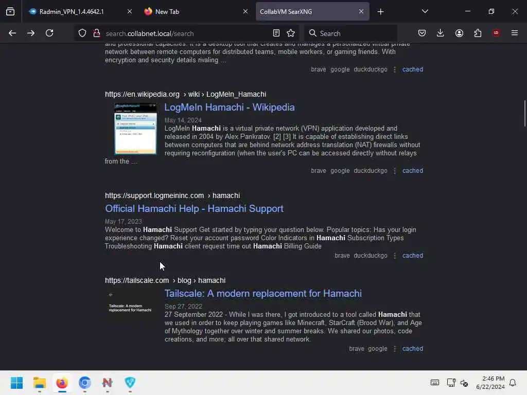Click the Search box in toolbar
The width and height of the screenshot is (527, 395).
pyautogui.click(x=350, y=33)
